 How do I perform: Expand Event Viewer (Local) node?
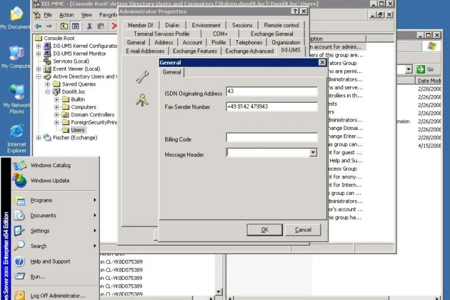point(38,69)
